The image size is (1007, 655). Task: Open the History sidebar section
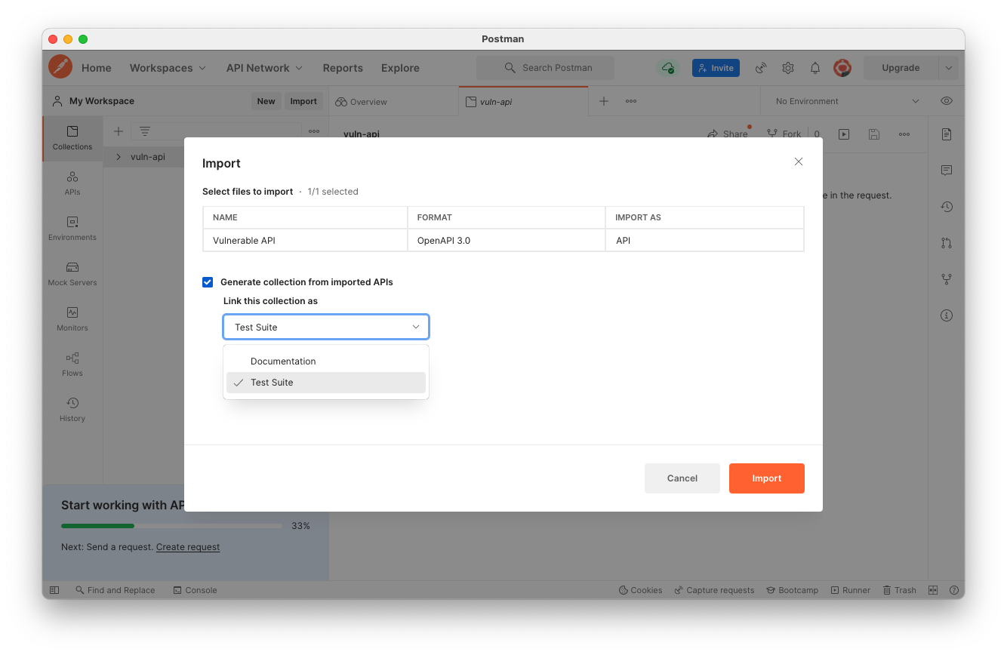tap(72, 408)
